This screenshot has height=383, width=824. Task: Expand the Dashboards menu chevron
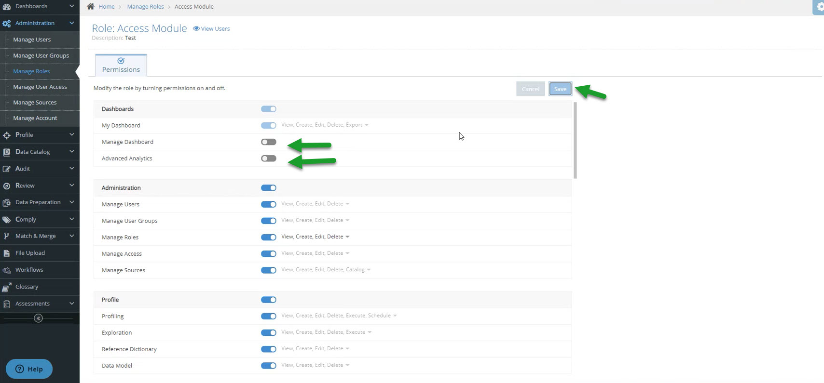click(72, 6)
